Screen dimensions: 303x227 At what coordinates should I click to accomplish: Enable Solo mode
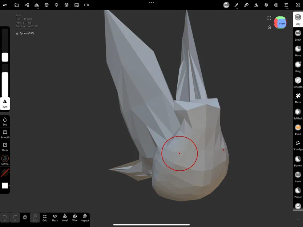[x=35, y=218]
